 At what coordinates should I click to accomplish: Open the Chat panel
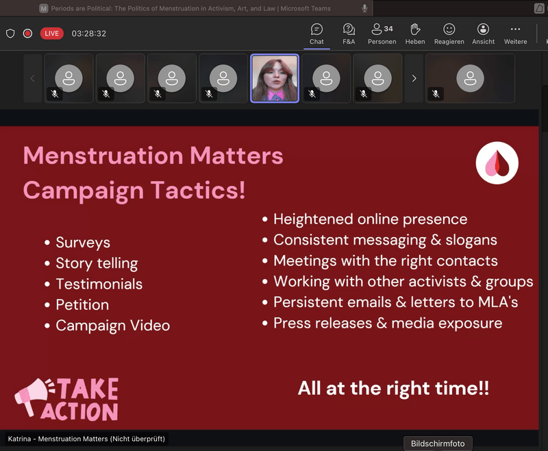tap(316, 34)
